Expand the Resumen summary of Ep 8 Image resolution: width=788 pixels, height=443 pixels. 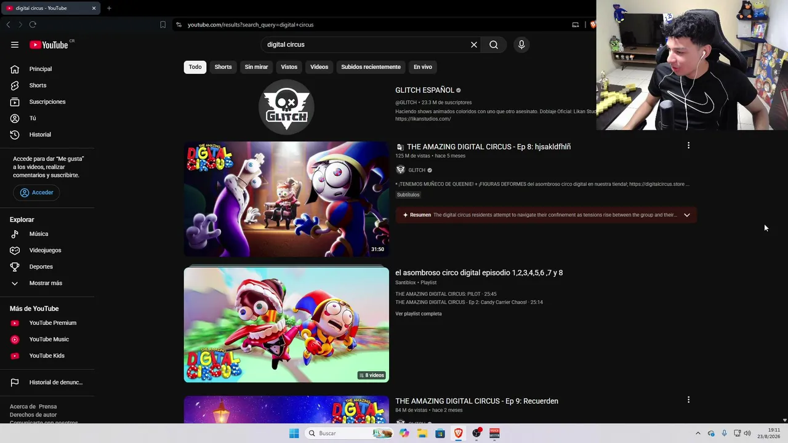[687, 215]
